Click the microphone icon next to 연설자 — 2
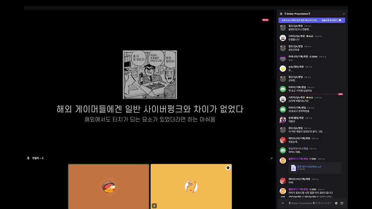 click(28, 158)
